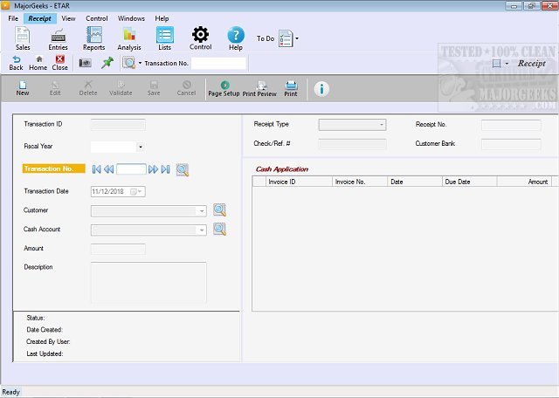Click the Print Preview toolbar button
The height and width of the screenshot is (398, 559).
click(x=259, y=88)
